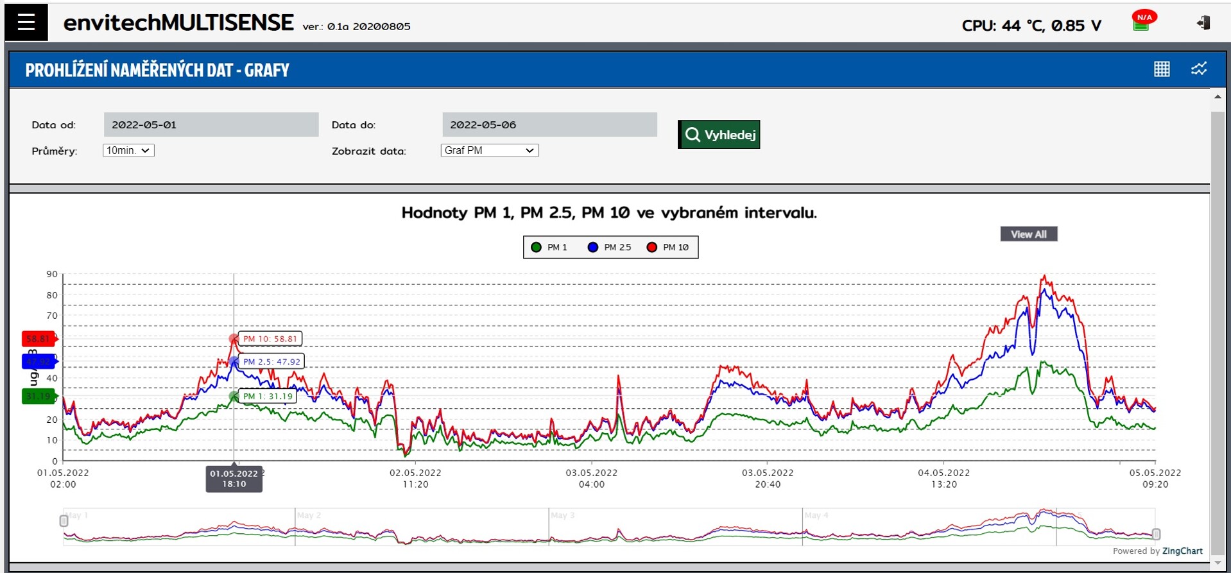Click the May 4 preview marker
Viewport: 1231px width, 573px height.
tap(816, 515)
